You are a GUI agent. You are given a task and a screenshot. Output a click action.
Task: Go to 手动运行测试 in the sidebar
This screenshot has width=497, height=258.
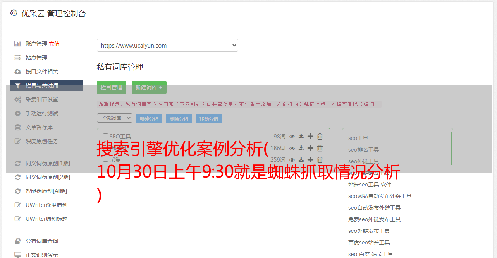click(x=42, y=113)
